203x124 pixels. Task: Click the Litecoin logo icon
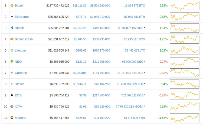tap(12, 50)
